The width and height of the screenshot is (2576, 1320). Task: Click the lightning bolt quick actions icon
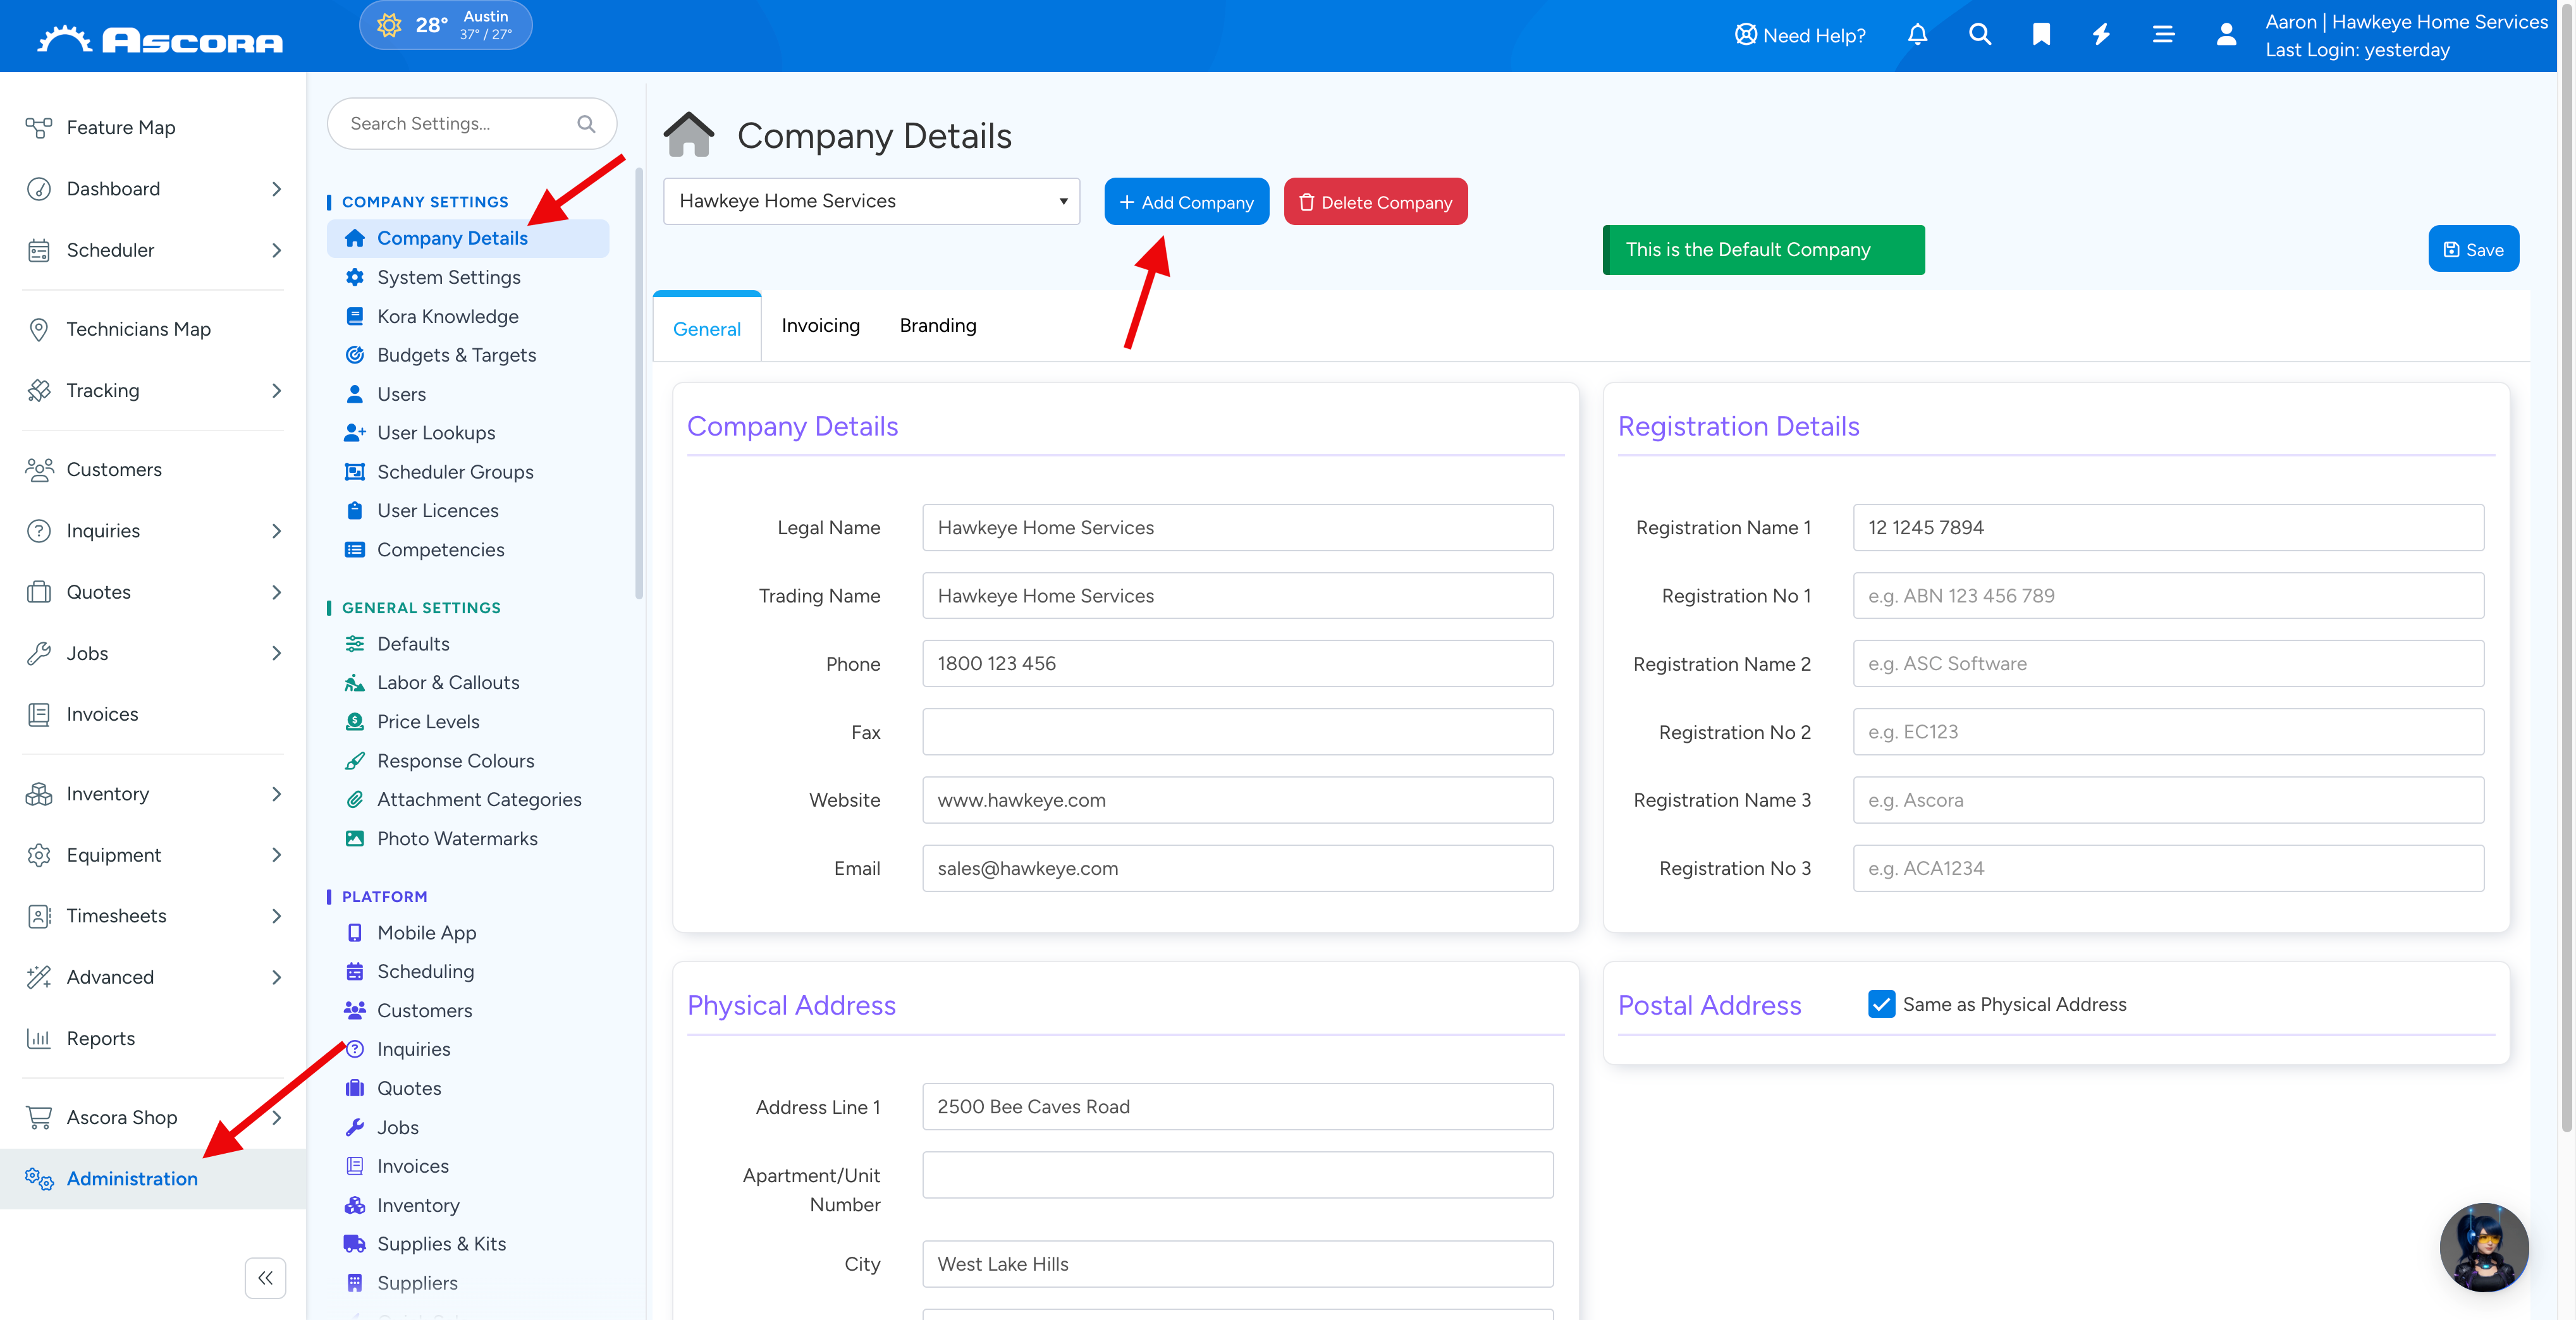(x=2102, y=35)
